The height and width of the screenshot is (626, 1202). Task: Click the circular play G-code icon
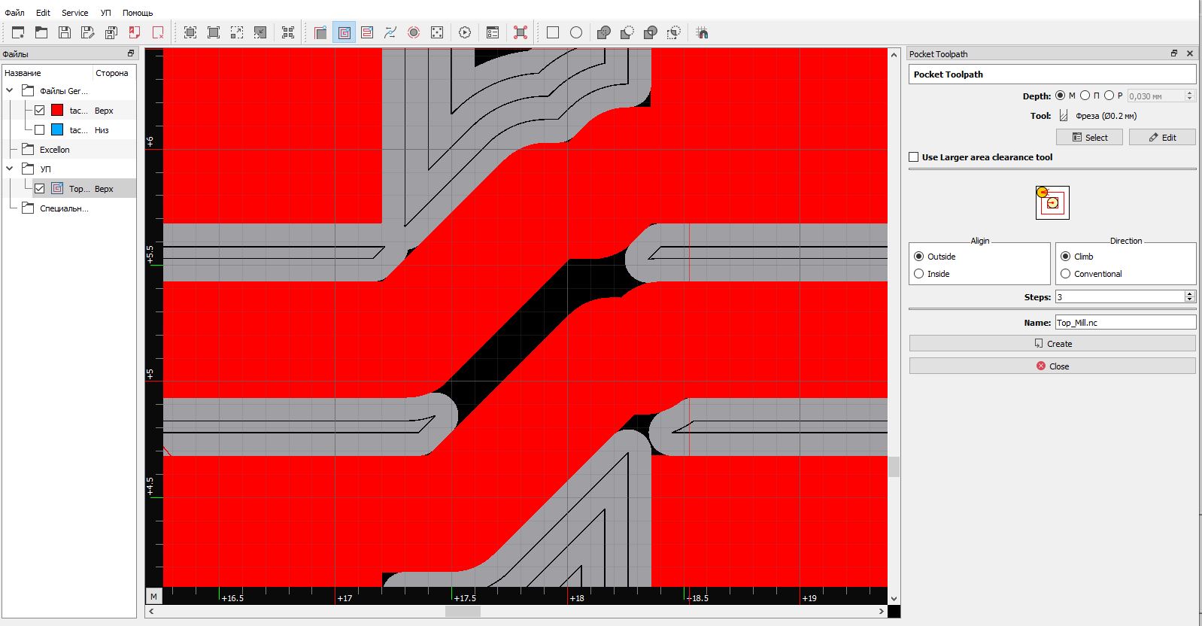465,32
